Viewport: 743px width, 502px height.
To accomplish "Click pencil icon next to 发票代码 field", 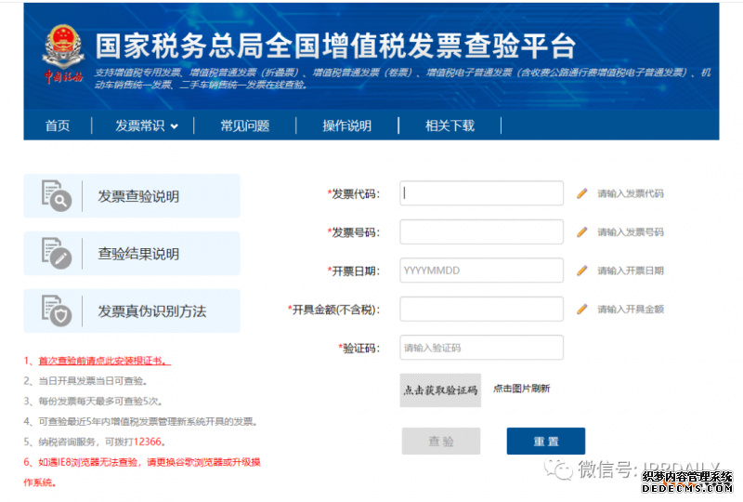I will (x=582, y=193).
